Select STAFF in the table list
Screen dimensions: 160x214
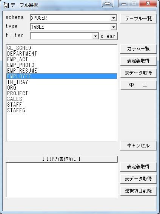[x=62, y=105]
